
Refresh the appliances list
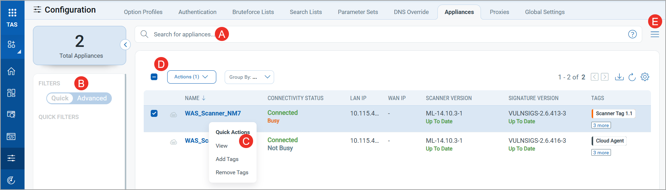tap(632, 77)
